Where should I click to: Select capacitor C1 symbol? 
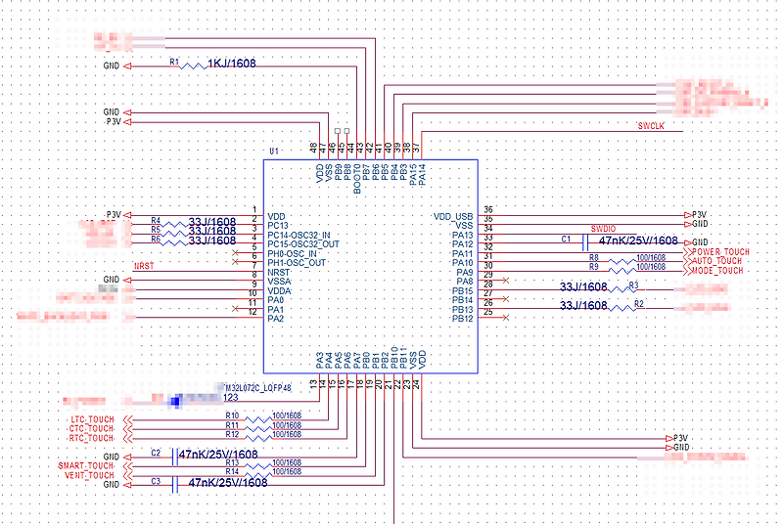click(585, 243)
